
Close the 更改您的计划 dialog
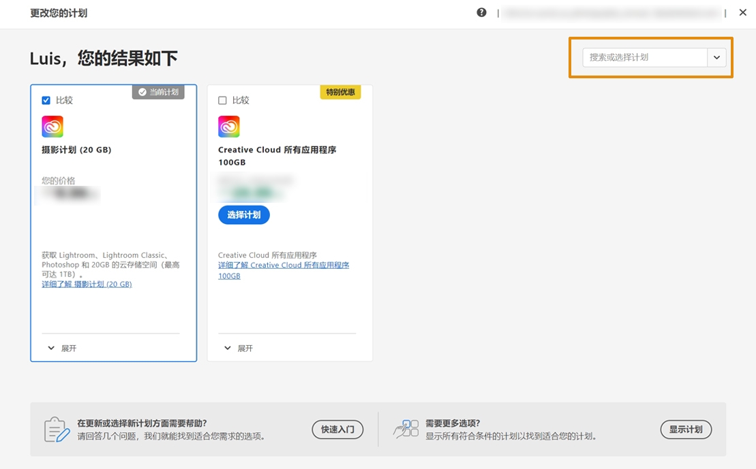[x=742, y=12]
